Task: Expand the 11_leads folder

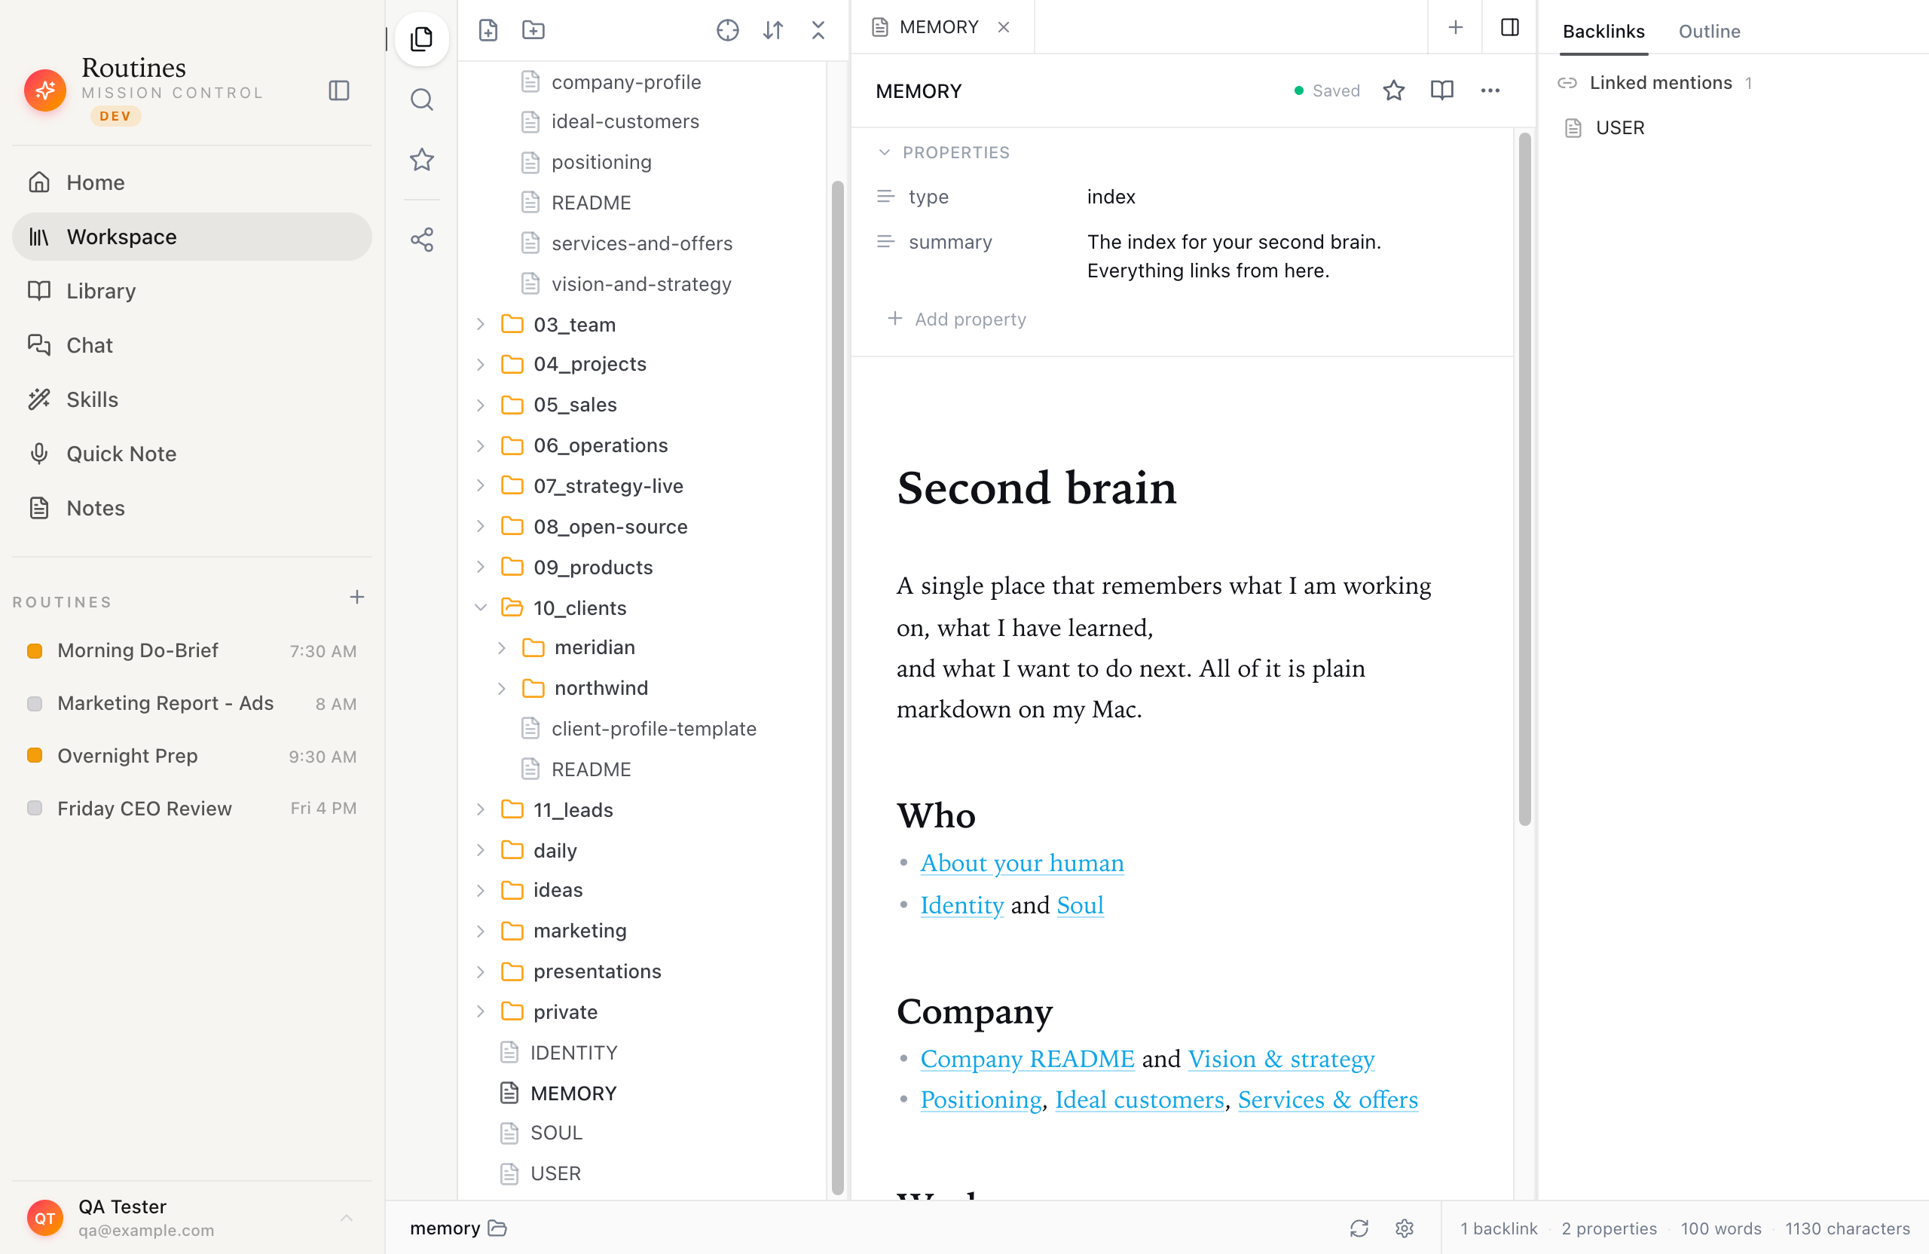Action: tap(481, 809)
